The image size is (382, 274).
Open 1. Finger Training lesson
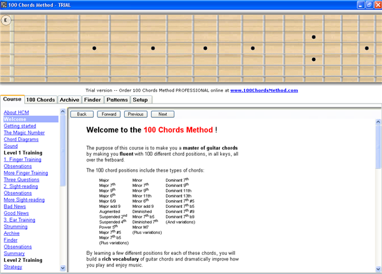tap(22, 160)
